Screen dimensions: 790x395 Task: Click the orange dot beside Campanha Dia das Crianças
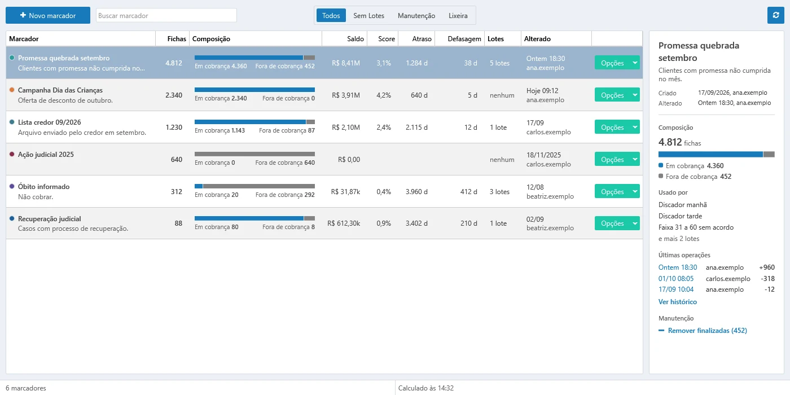[x=12, y=90]
